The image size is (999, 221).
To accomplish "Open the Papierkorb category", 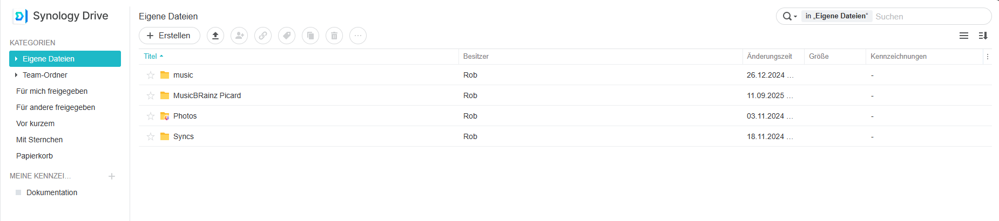I will [x=35, y=156].
